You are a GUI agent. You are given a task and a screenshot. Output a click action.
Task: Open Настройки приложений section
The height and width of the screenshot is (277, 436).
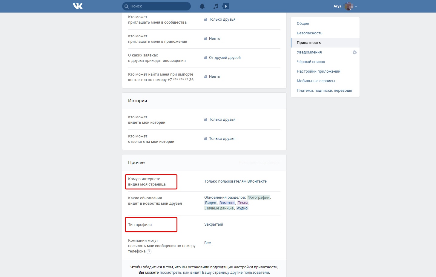[325, 71]
